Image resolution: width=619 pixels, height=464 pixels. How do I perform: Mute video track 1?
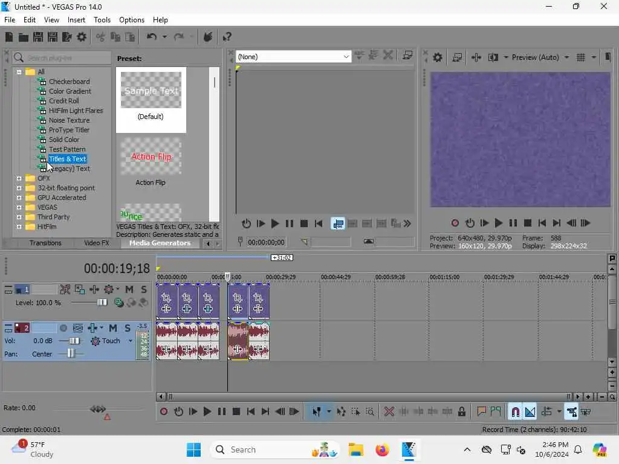click(129, 289)
